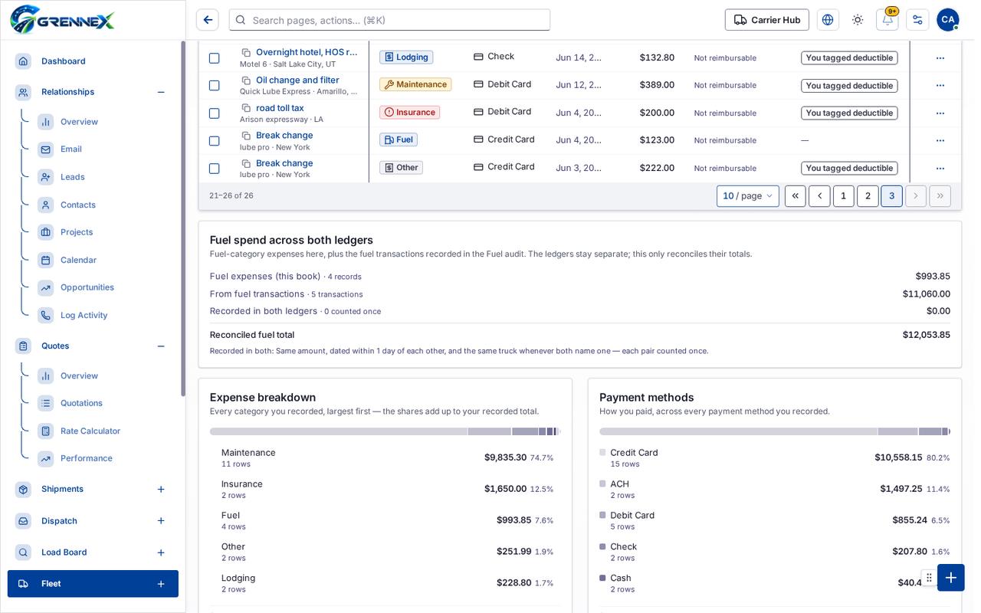Viewport: 981px width, 613px height.
Task: Open the Carrier Hub button
Action: point(767,20)
